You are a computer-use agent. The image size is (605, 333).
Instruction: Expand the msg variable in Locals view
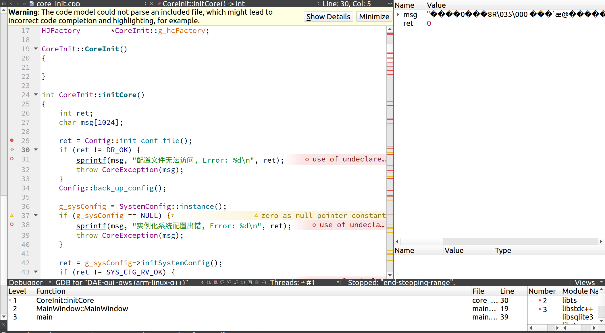(x=398, y=14)
